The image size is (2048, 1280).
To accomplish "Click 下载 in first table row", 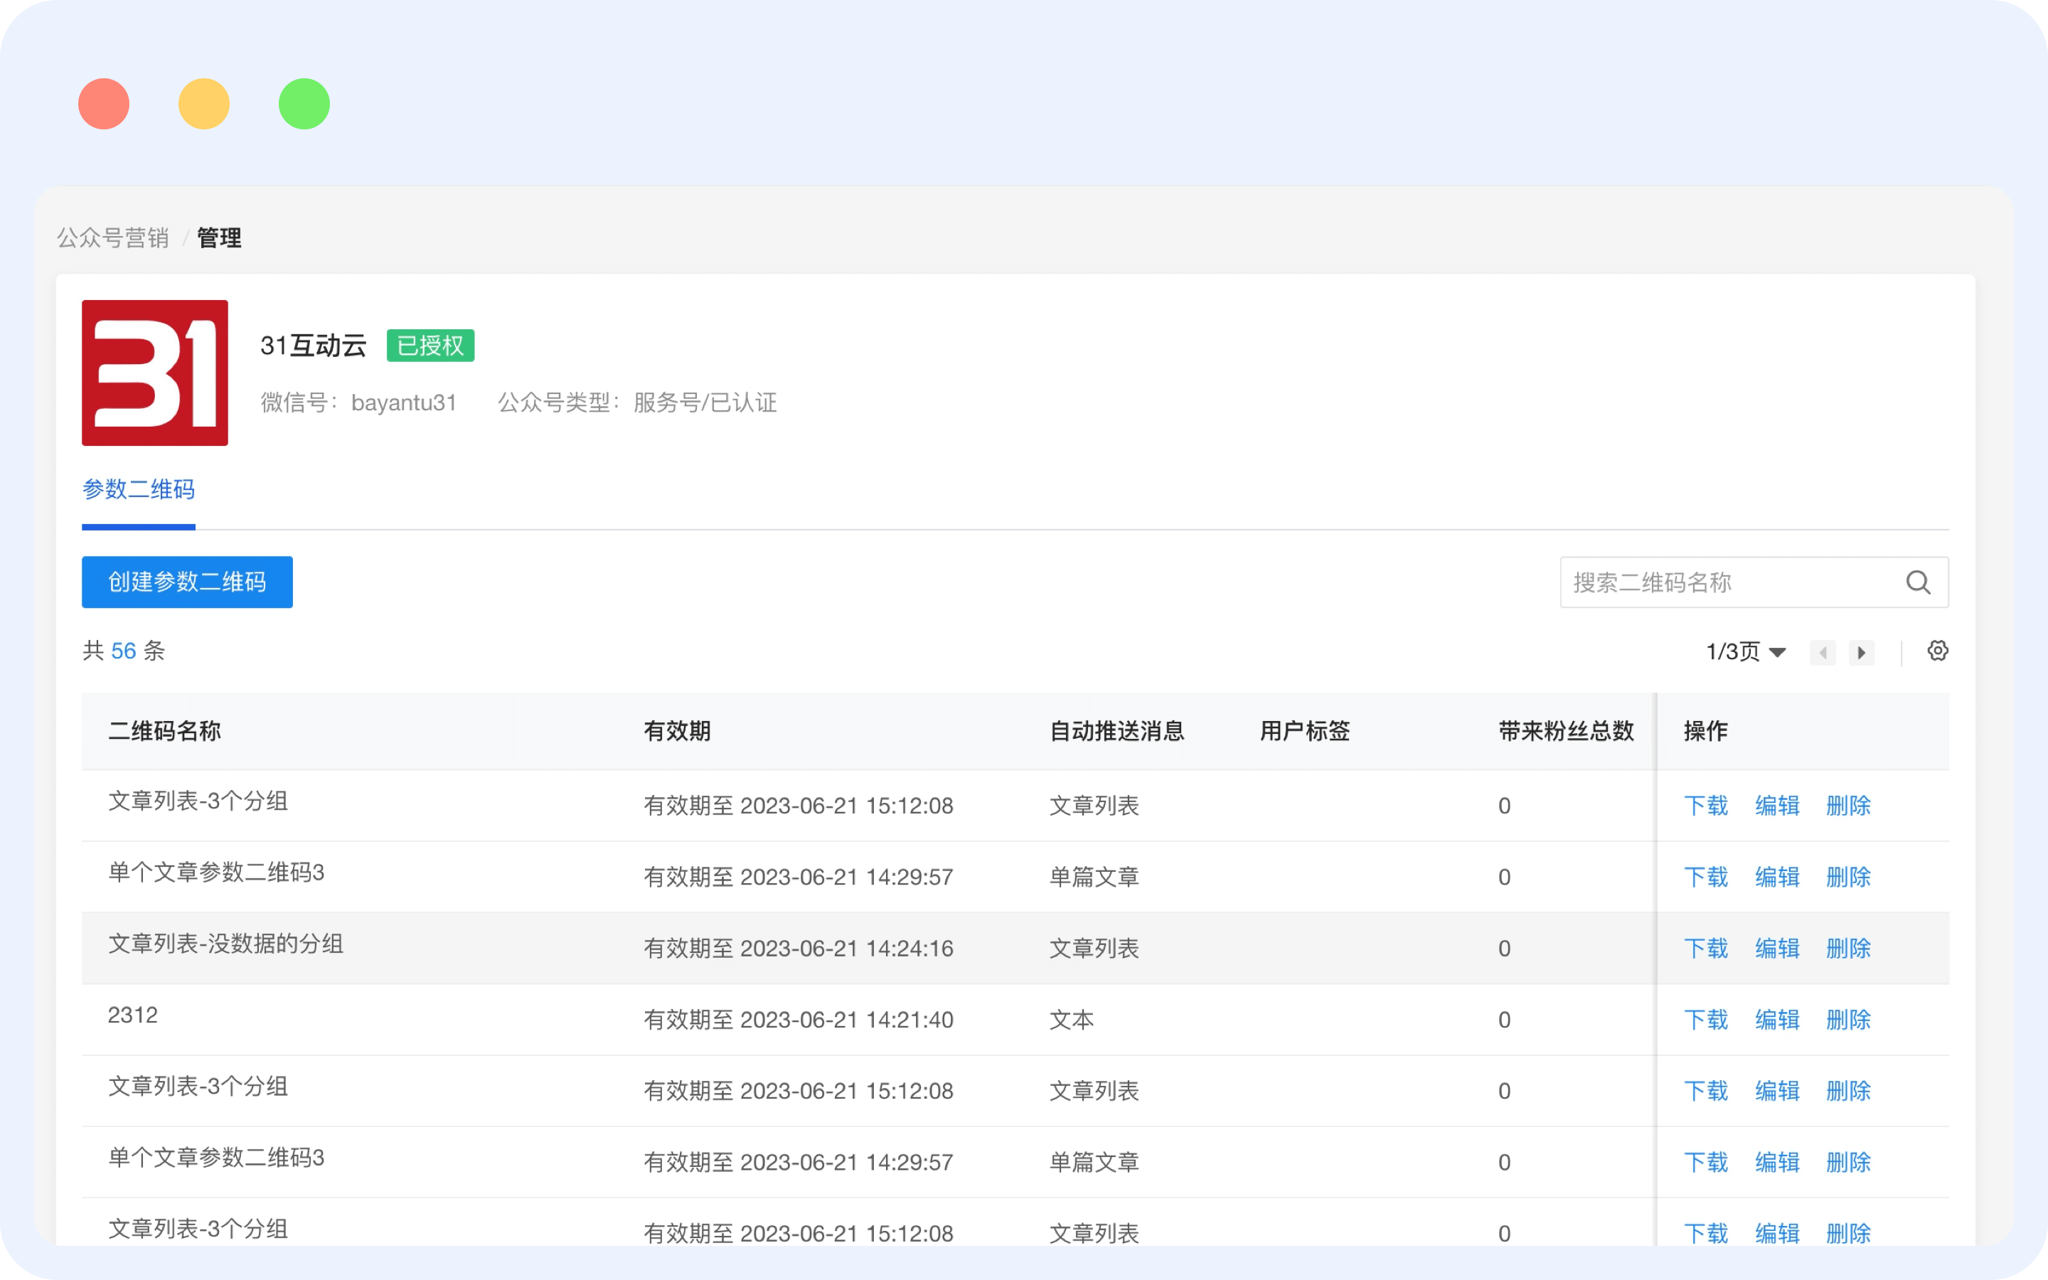I will click(x=1705, y=805).
